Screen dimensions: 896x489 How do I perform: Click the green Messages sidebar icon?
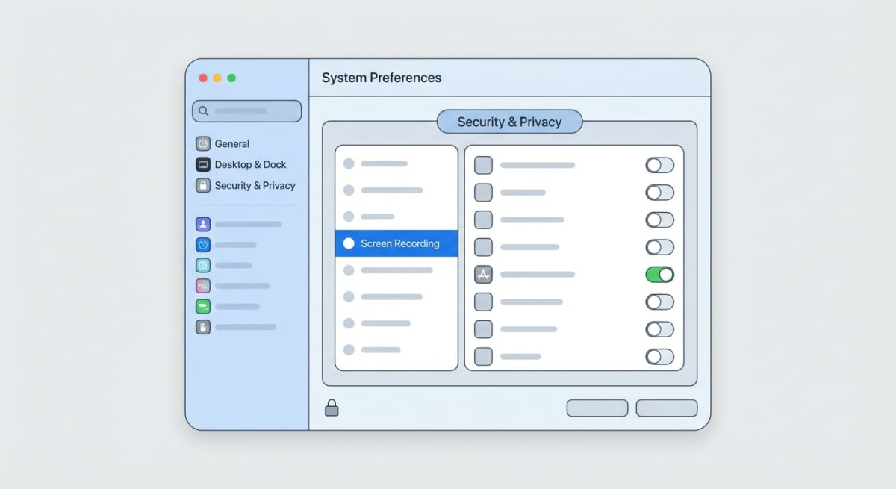[x=202, y=306]
